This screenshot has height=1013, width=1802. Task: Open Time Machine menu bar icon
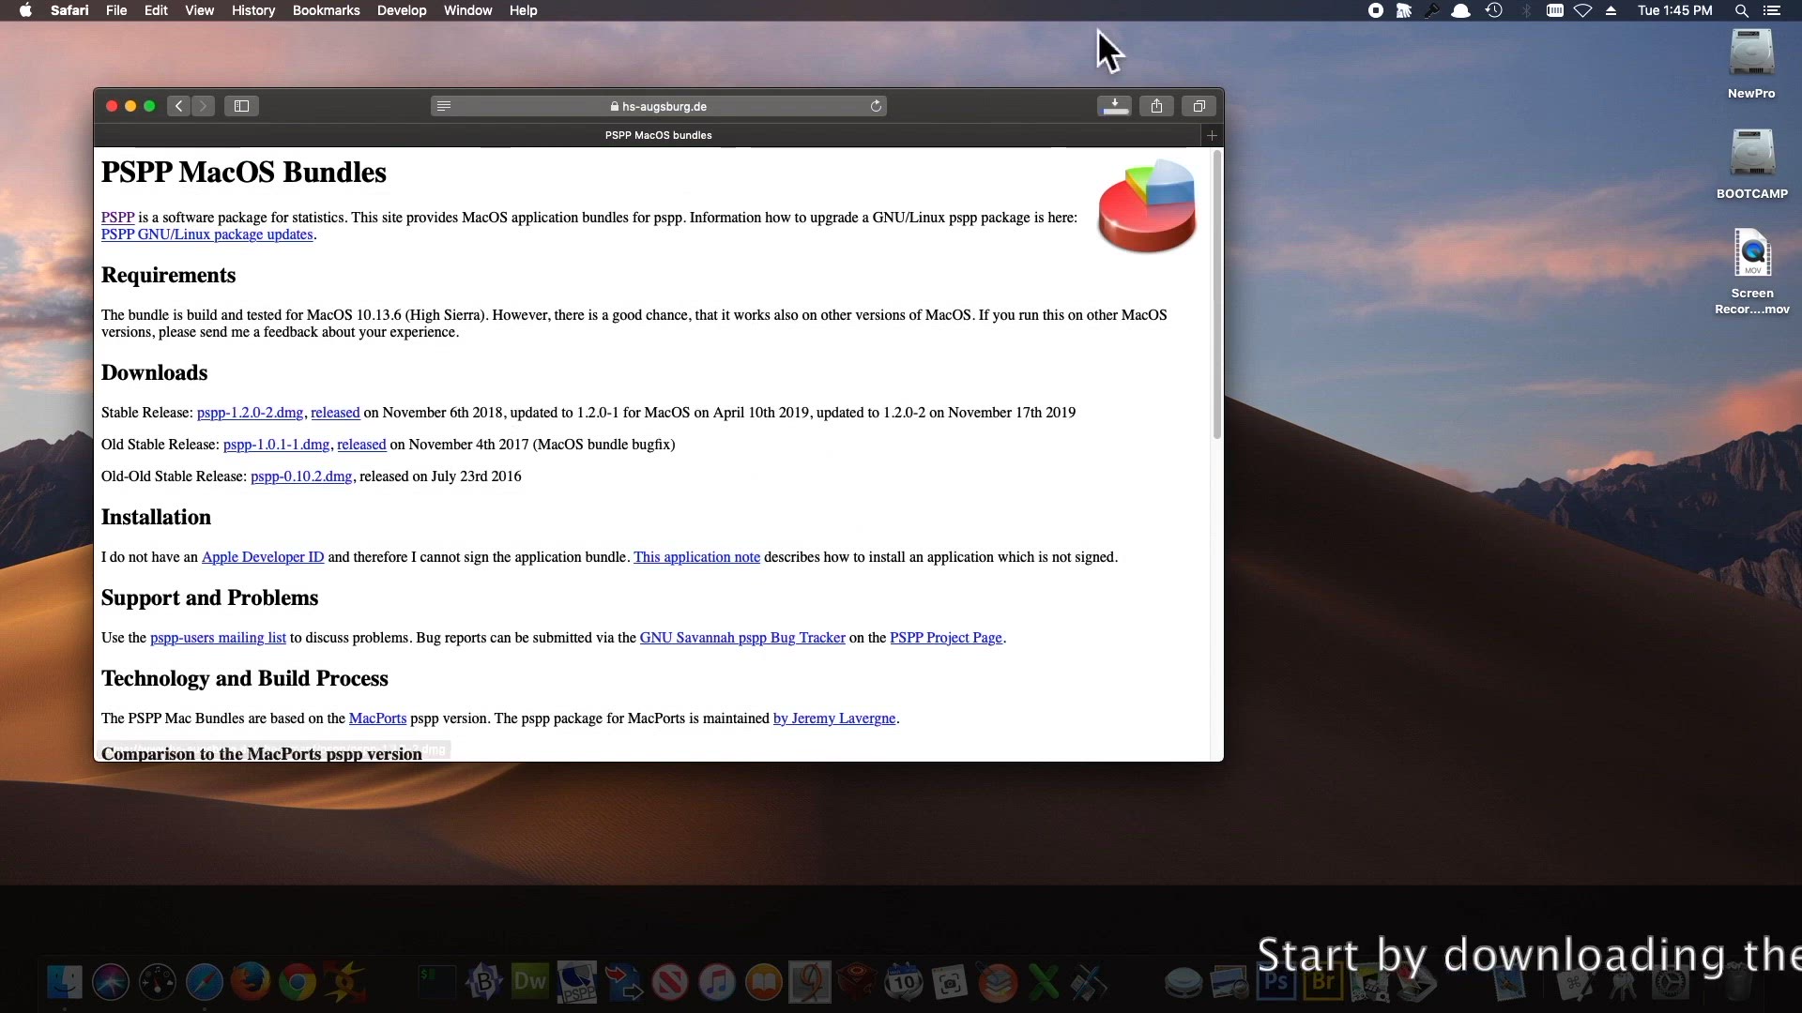click(x=1494, y=10)
